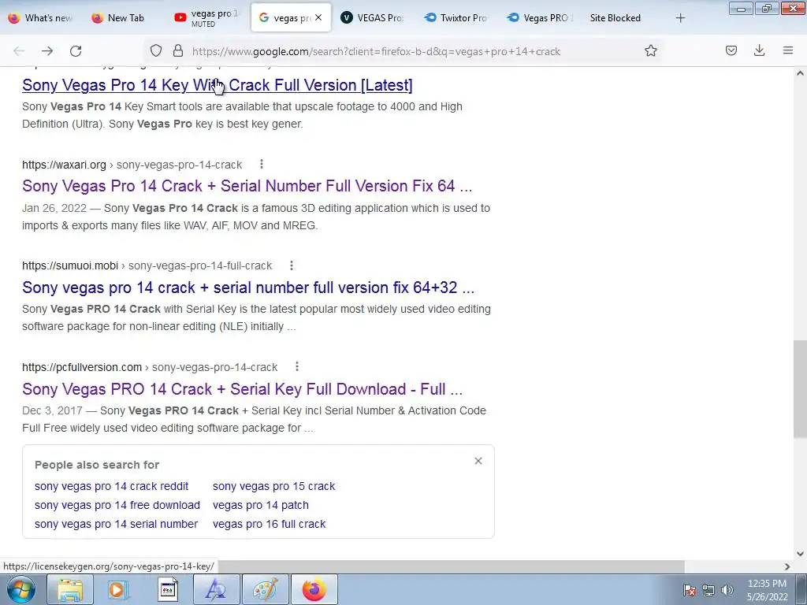Viewport: 807px width, 605px height.
Task: Search vegas pro 14 patch
Action: point(261,505)
